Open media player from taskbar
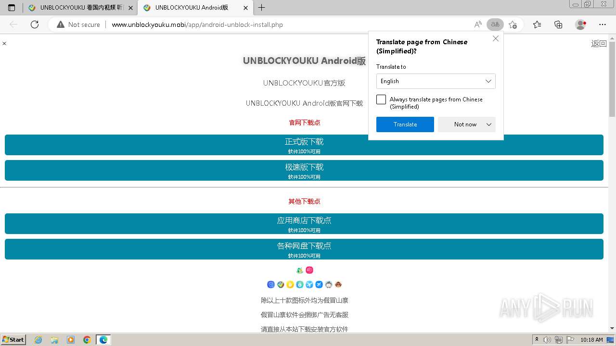 [71, 340]
